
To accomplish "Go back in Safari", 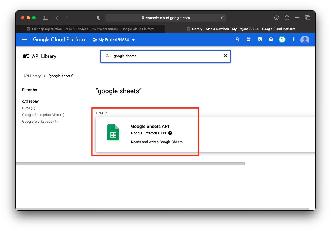I will point(57,18).
